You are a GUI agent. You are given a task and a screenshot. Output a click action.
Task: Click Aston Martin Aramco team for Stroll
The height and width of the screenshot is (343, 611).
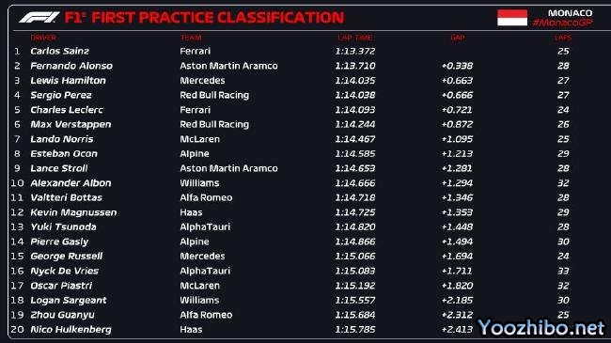click(x=228, y=168)
